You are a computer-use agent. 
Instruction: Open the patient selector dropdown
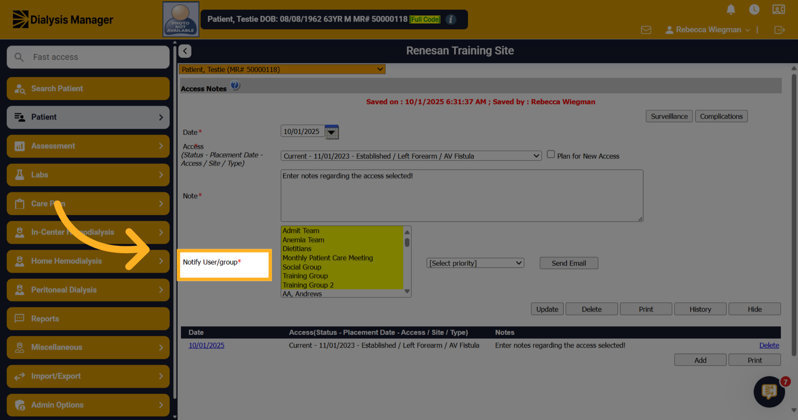click(x=282, y=69)
